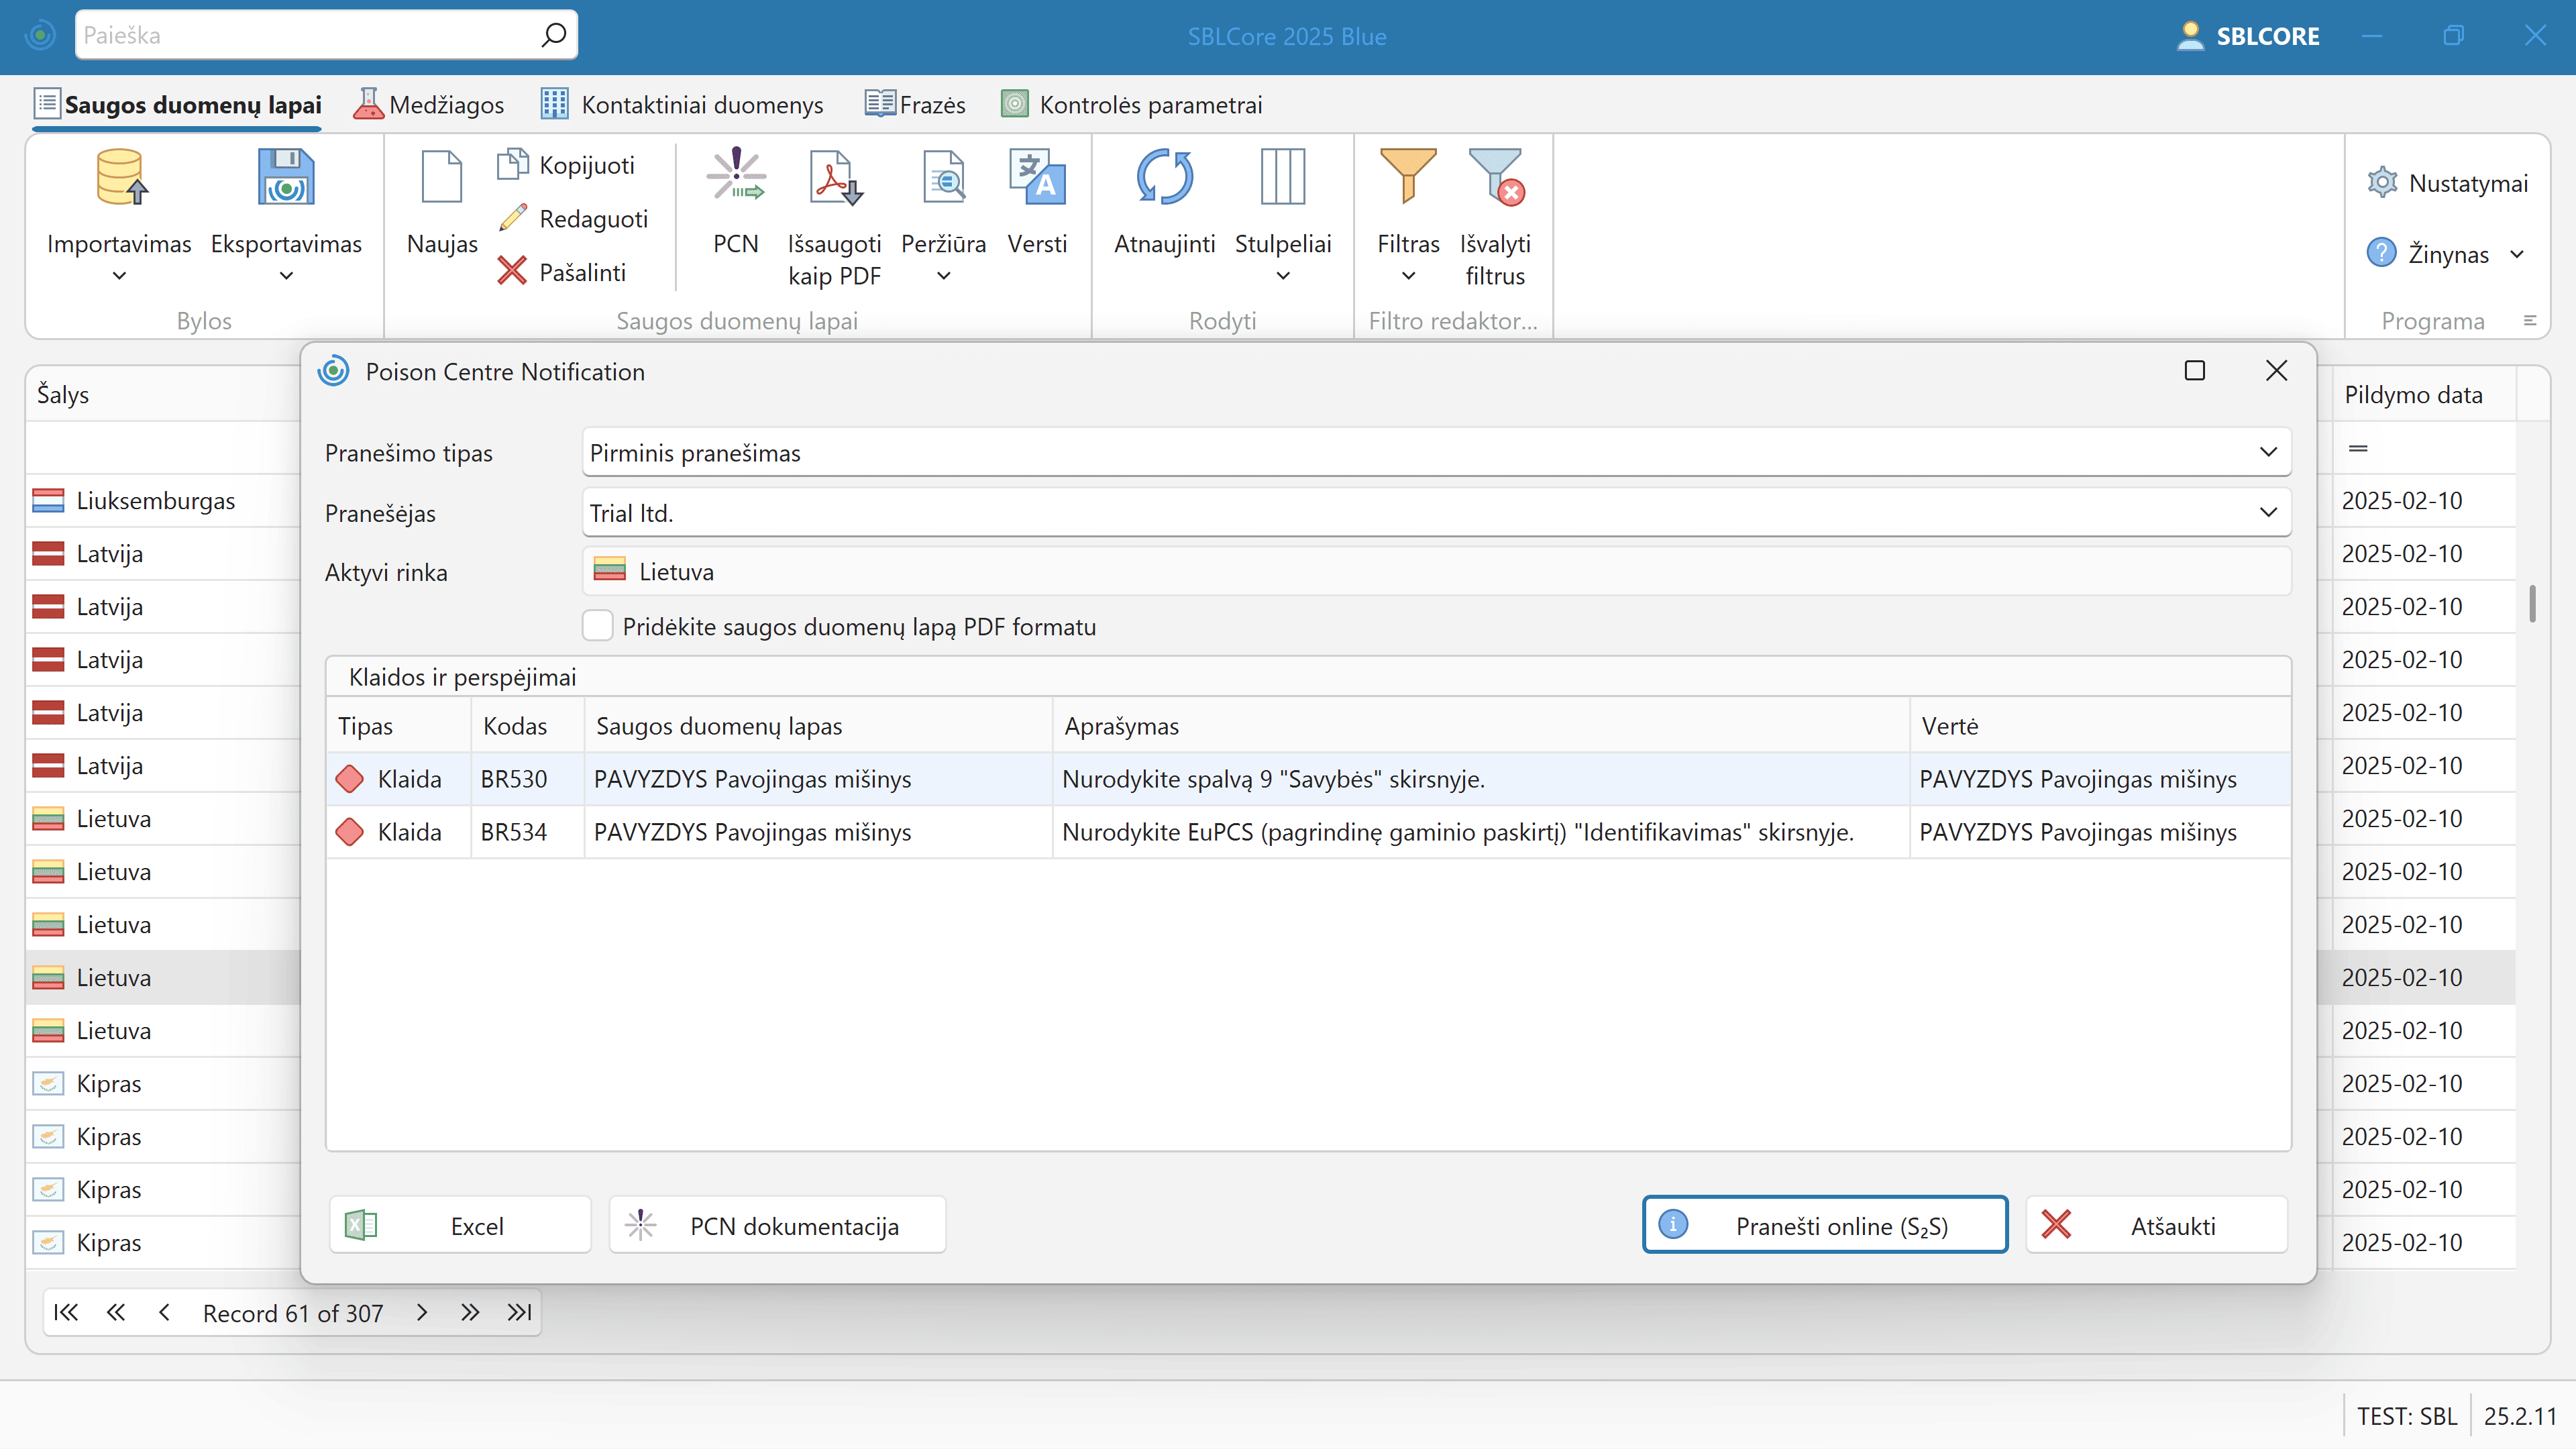Click the Pranešti online (S2S) button

[1824, 1225]
